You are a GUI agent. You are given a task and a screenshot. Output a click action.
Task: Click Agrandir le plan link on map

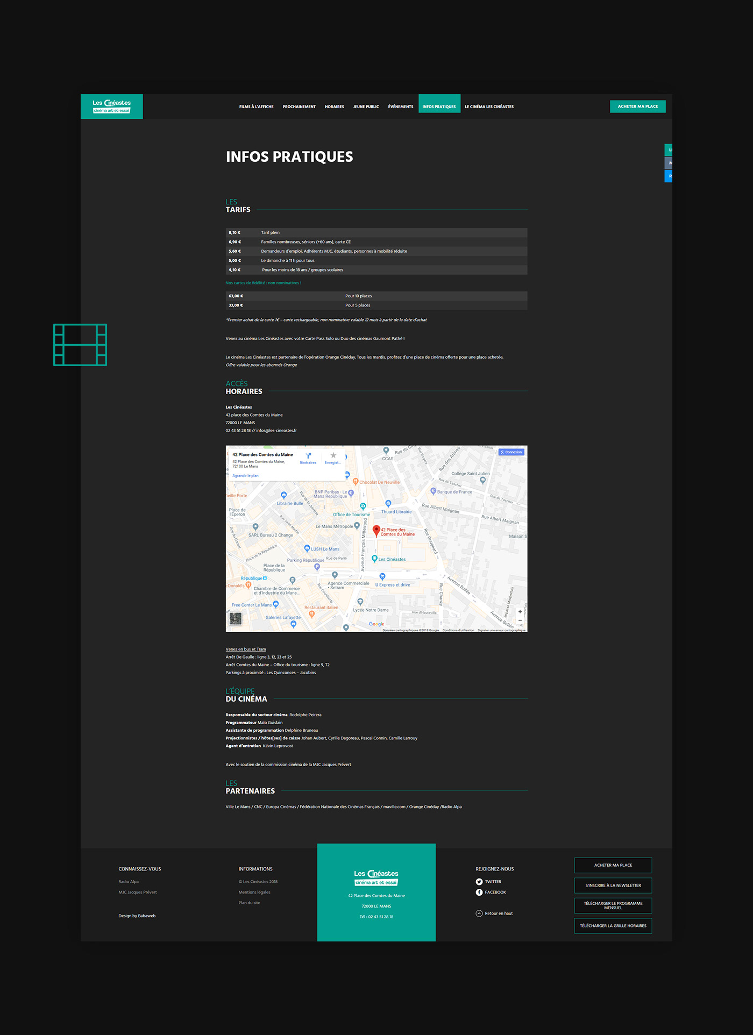pos(245,476)
